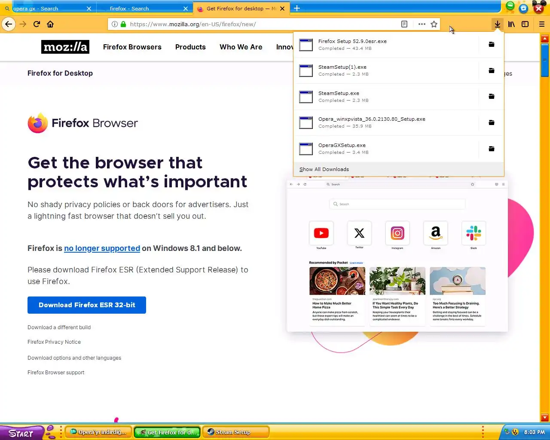Open the Firefox Browser support link
The height and width of the screenshot is (440, 550).
(56, 373)
